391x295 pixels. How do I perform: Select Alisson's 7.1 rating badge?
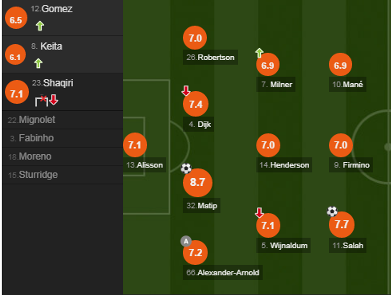tap(135, 145)
